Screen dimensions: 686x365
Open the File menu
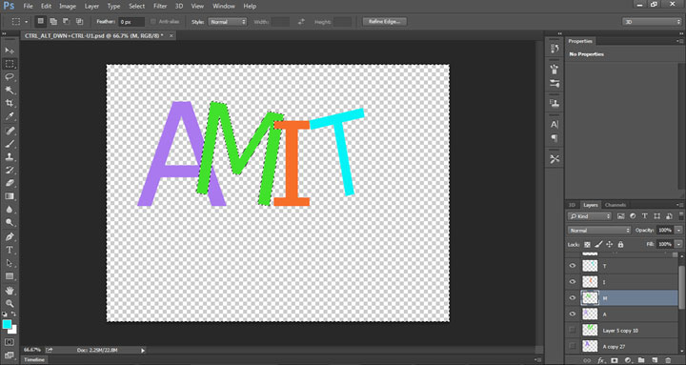coord(28,6)
